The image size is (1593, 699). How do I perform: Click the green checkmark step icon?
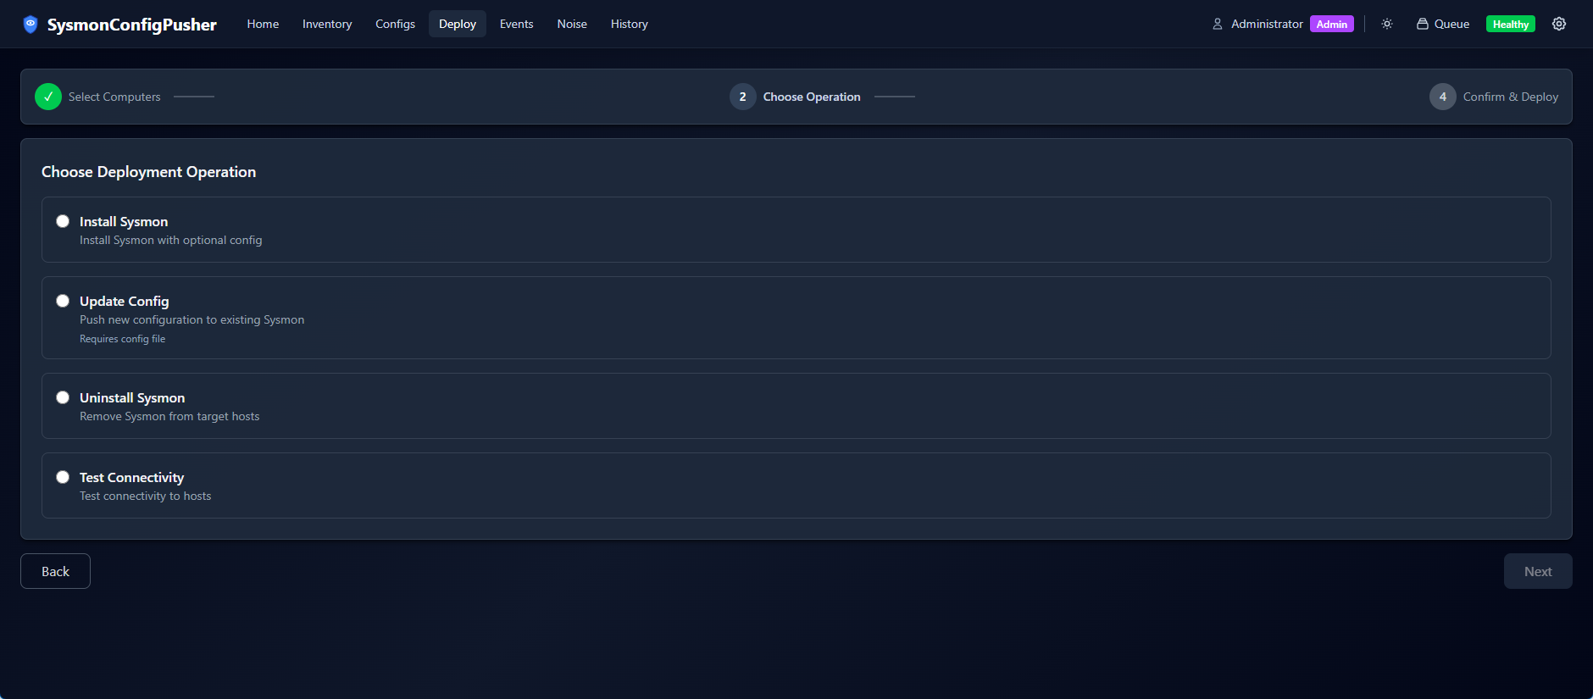tap(48, 97)
